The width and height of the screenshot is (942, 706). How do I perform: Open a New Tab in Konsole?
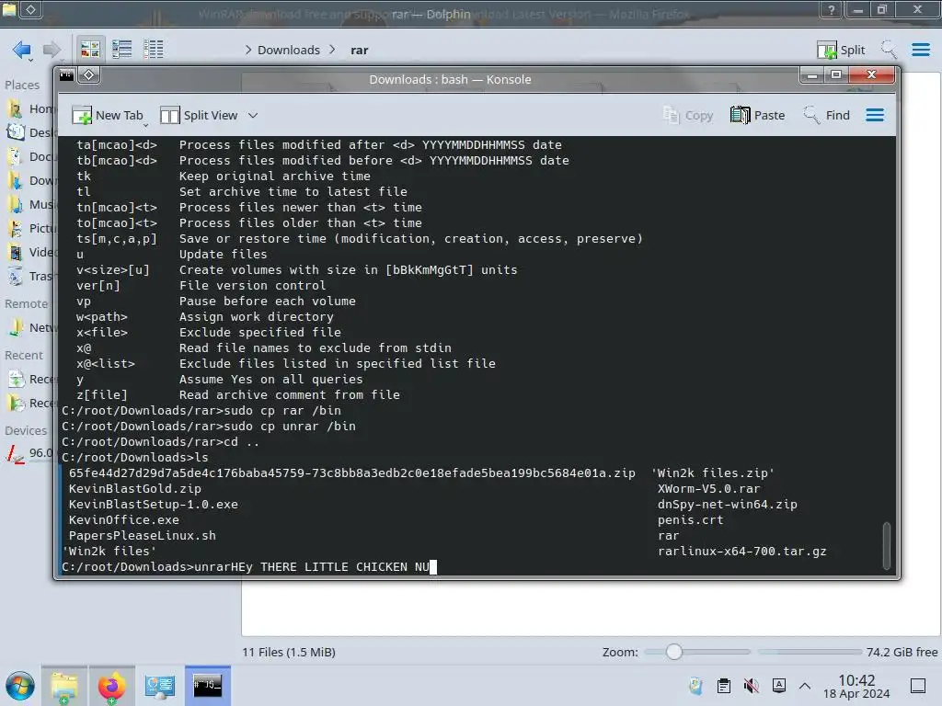(108, 115)
